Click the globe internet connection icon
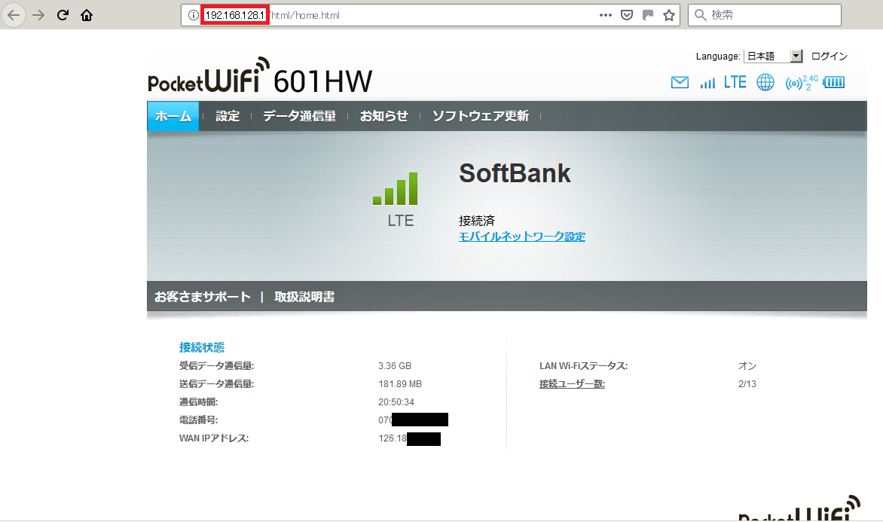Screen dimensions: 883x522 765,83
